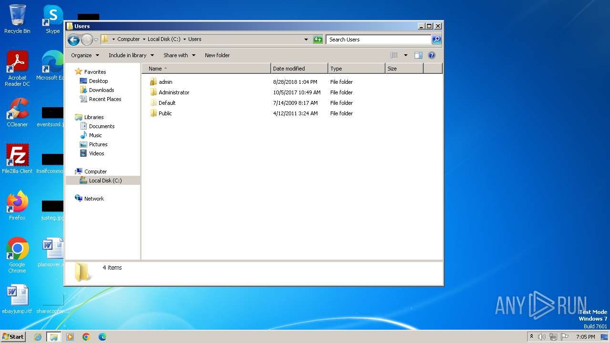The image size is (610, 343).
Task: Show hidden tray icons arrow
Action: pos(531,337)
